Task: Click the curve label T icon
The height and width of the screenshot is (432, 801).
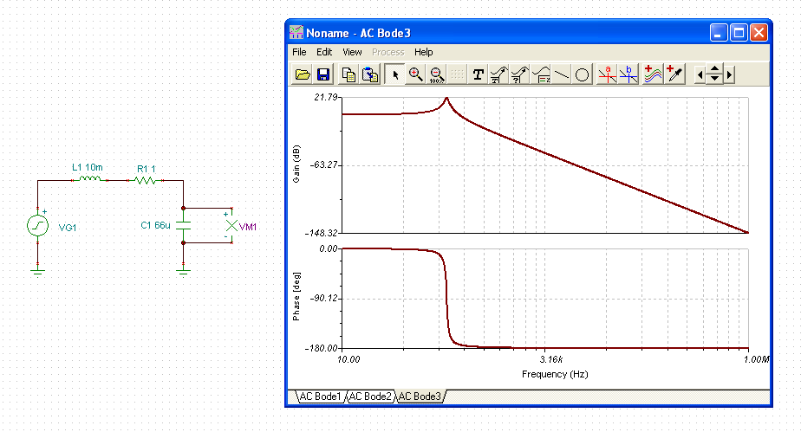Action: 498,75
